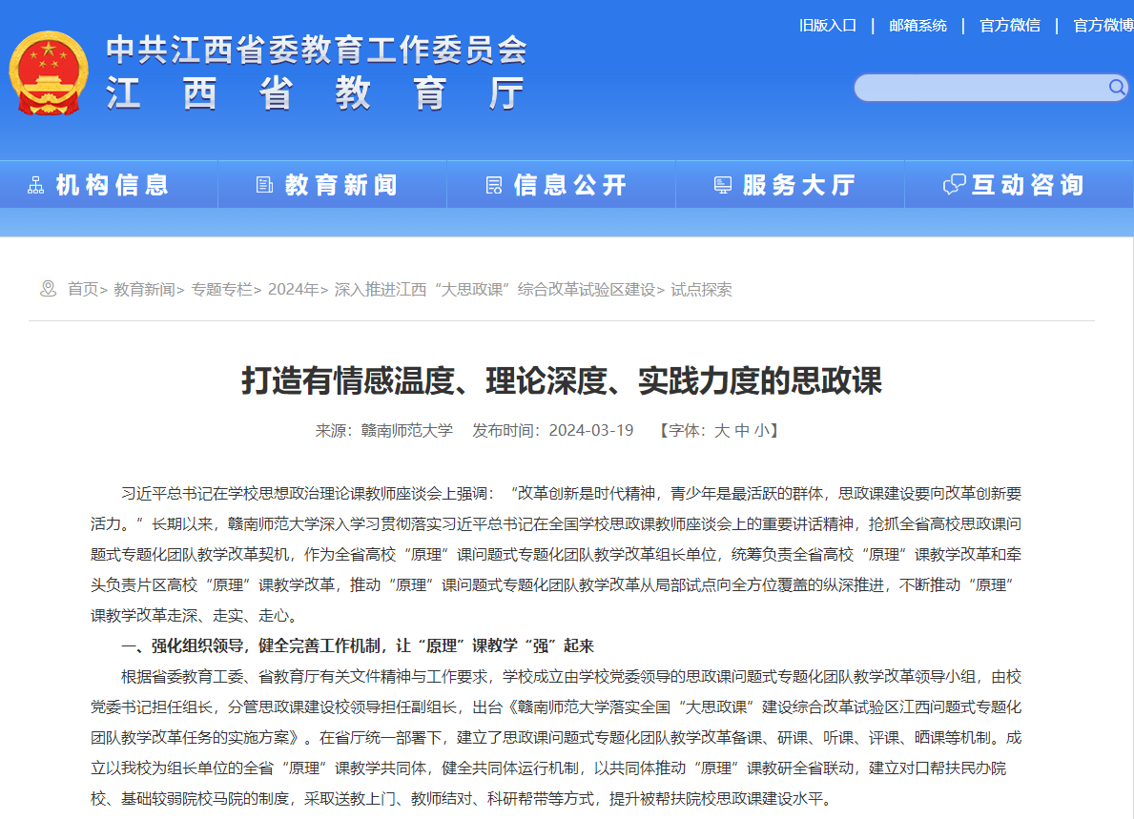Viewport: 1134px width, 819px height.
Task: Go to 专题专栏 breadcrumb link
Action: pyautogui.click(x=221, y=290)
